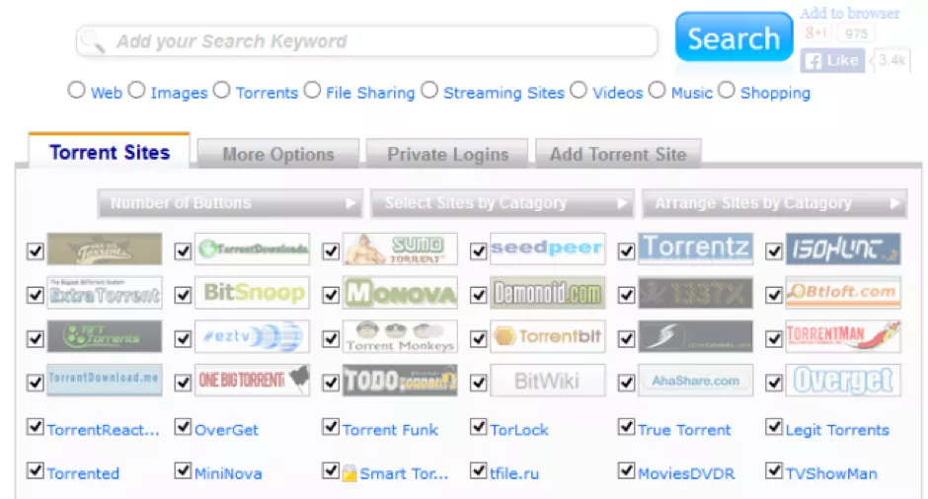
Task: Open the Sumo Torrent site logo
Action: (400, 249)
